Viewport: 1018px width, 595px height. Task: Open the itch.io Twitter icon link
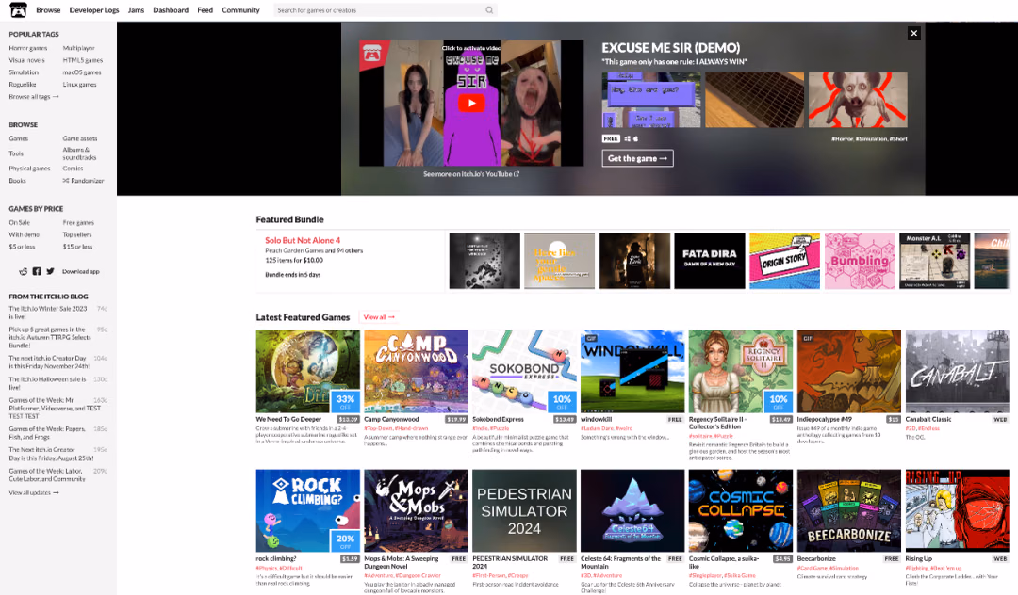pyautogui.click(x=50, y=271)
